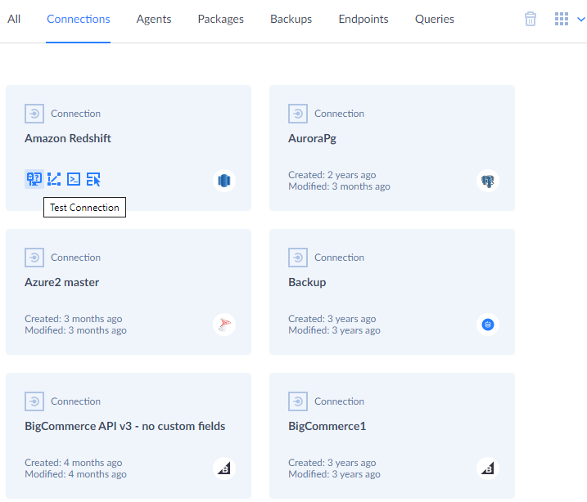Screen dimensions: 587x502
Task: Click connection type icon on Backup card
Action: [298, 258]
